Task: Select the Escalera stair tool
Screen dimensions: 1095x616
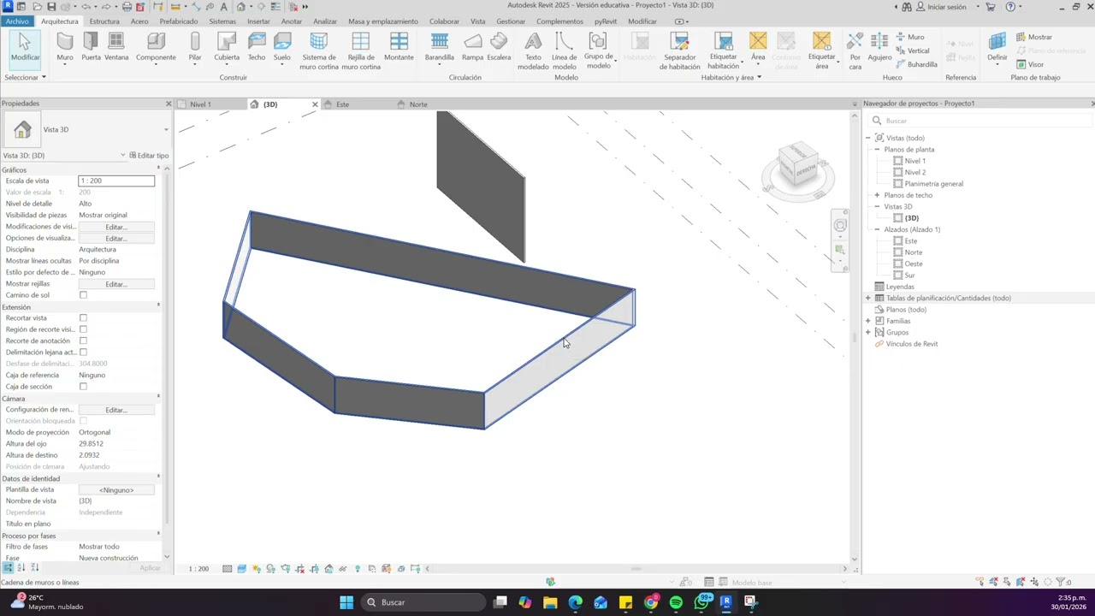Action: [x=499, y=47]
